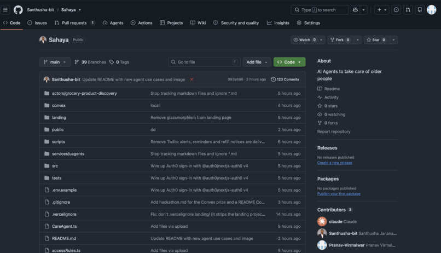Open Copilot chat icon in header
Viewport: 441px width, 253px height.
(355, 10)
